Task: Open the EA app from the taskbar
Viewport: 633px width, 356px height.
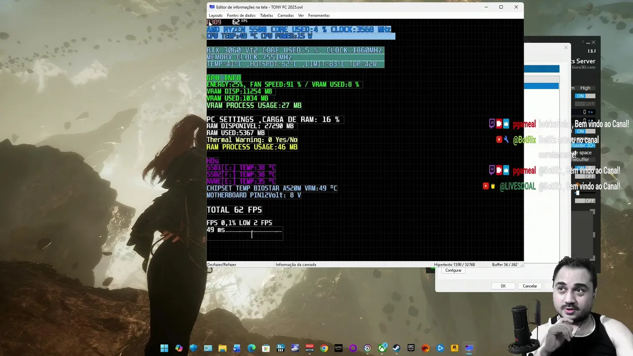Action: pyautogui.click(x=426, y=348)
